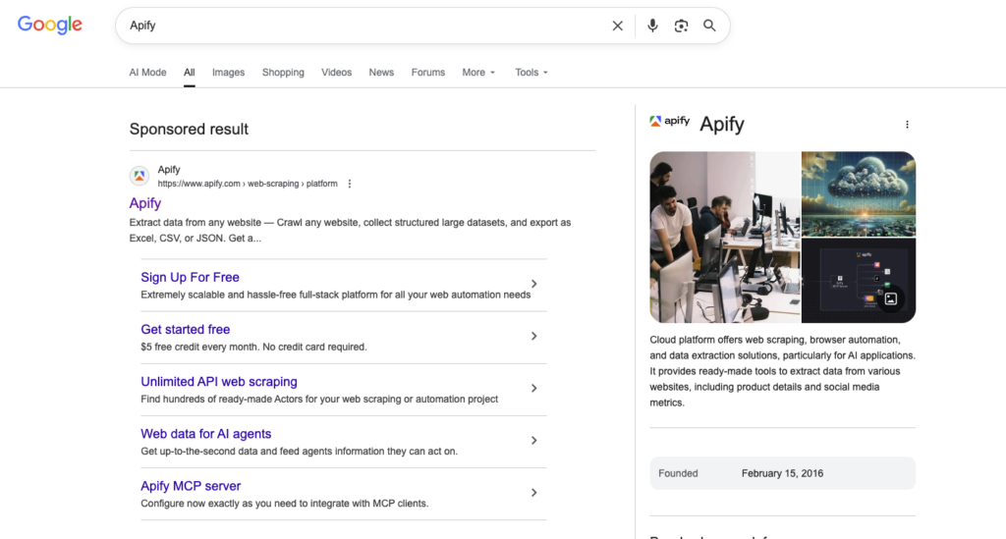Open Web data for AI agents link
The height and width of the screenshot is (539, 1006).
tap(206, 434)
